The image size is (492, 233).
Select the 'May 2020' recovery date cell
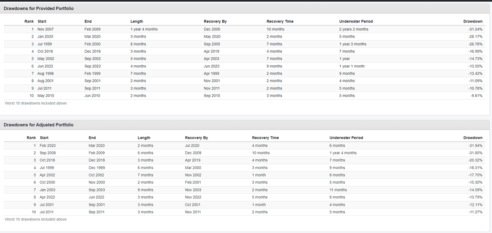pyautogui.click(x=212, y=36)
